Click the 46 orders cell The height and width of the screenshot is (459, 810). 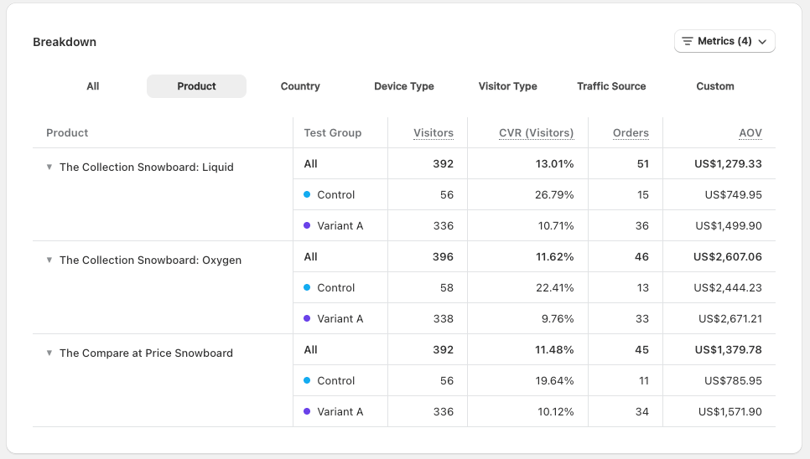pos(641,257)
